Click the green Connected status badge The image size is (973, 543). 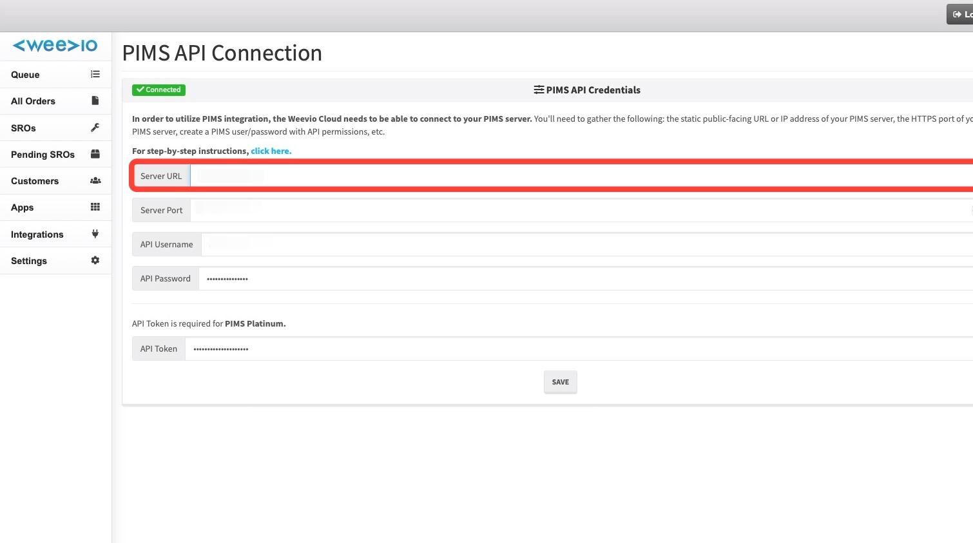click(159, 90)
